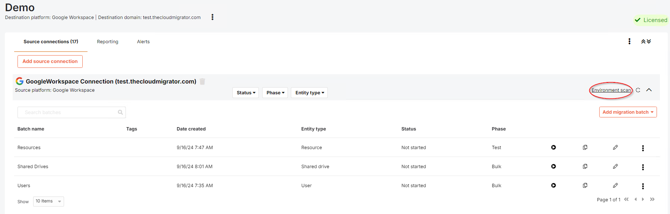Edit the Shared Drives batch with pencil icon
This screenshot has width=670, height=214.
pos(615,167)
